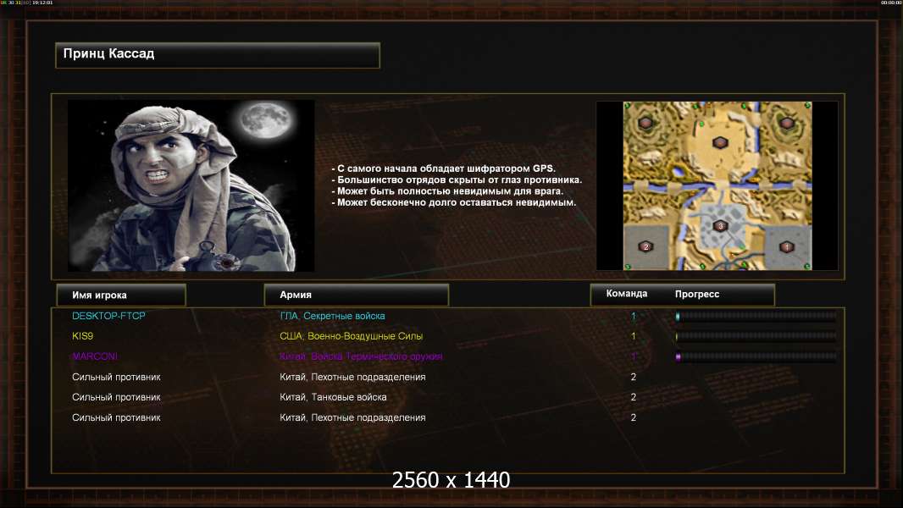The width and height of the screenshot is (903, 508).
Task: Select unnumbered start marker at minimap top-left
Action: point(645,123)
